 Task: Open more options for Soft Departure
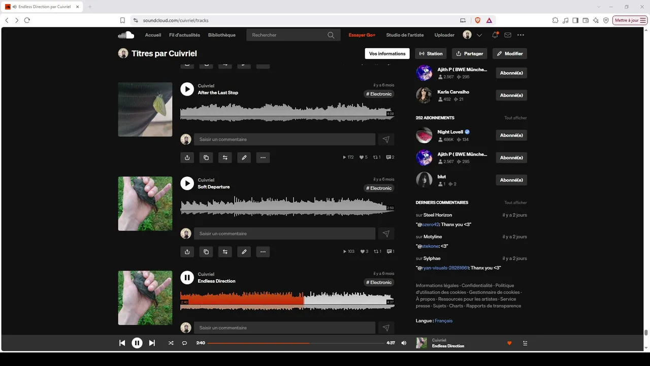[263, 252]
